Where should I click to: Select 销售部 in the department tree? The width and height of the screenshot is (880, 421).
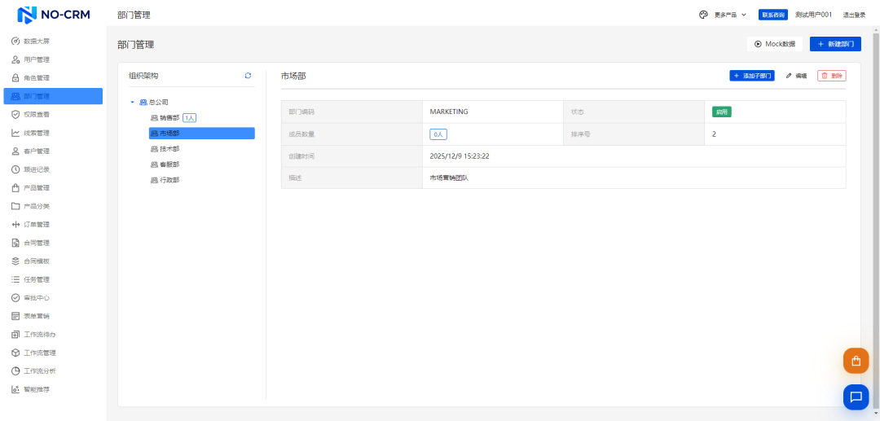coord(169,118)
